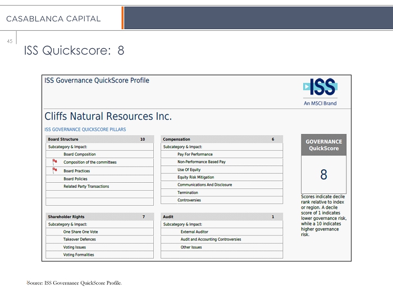Screen dimensions: 393x300
Task: Open ISS Governance QuickScore Pillars link
Action: coord(85,130)
